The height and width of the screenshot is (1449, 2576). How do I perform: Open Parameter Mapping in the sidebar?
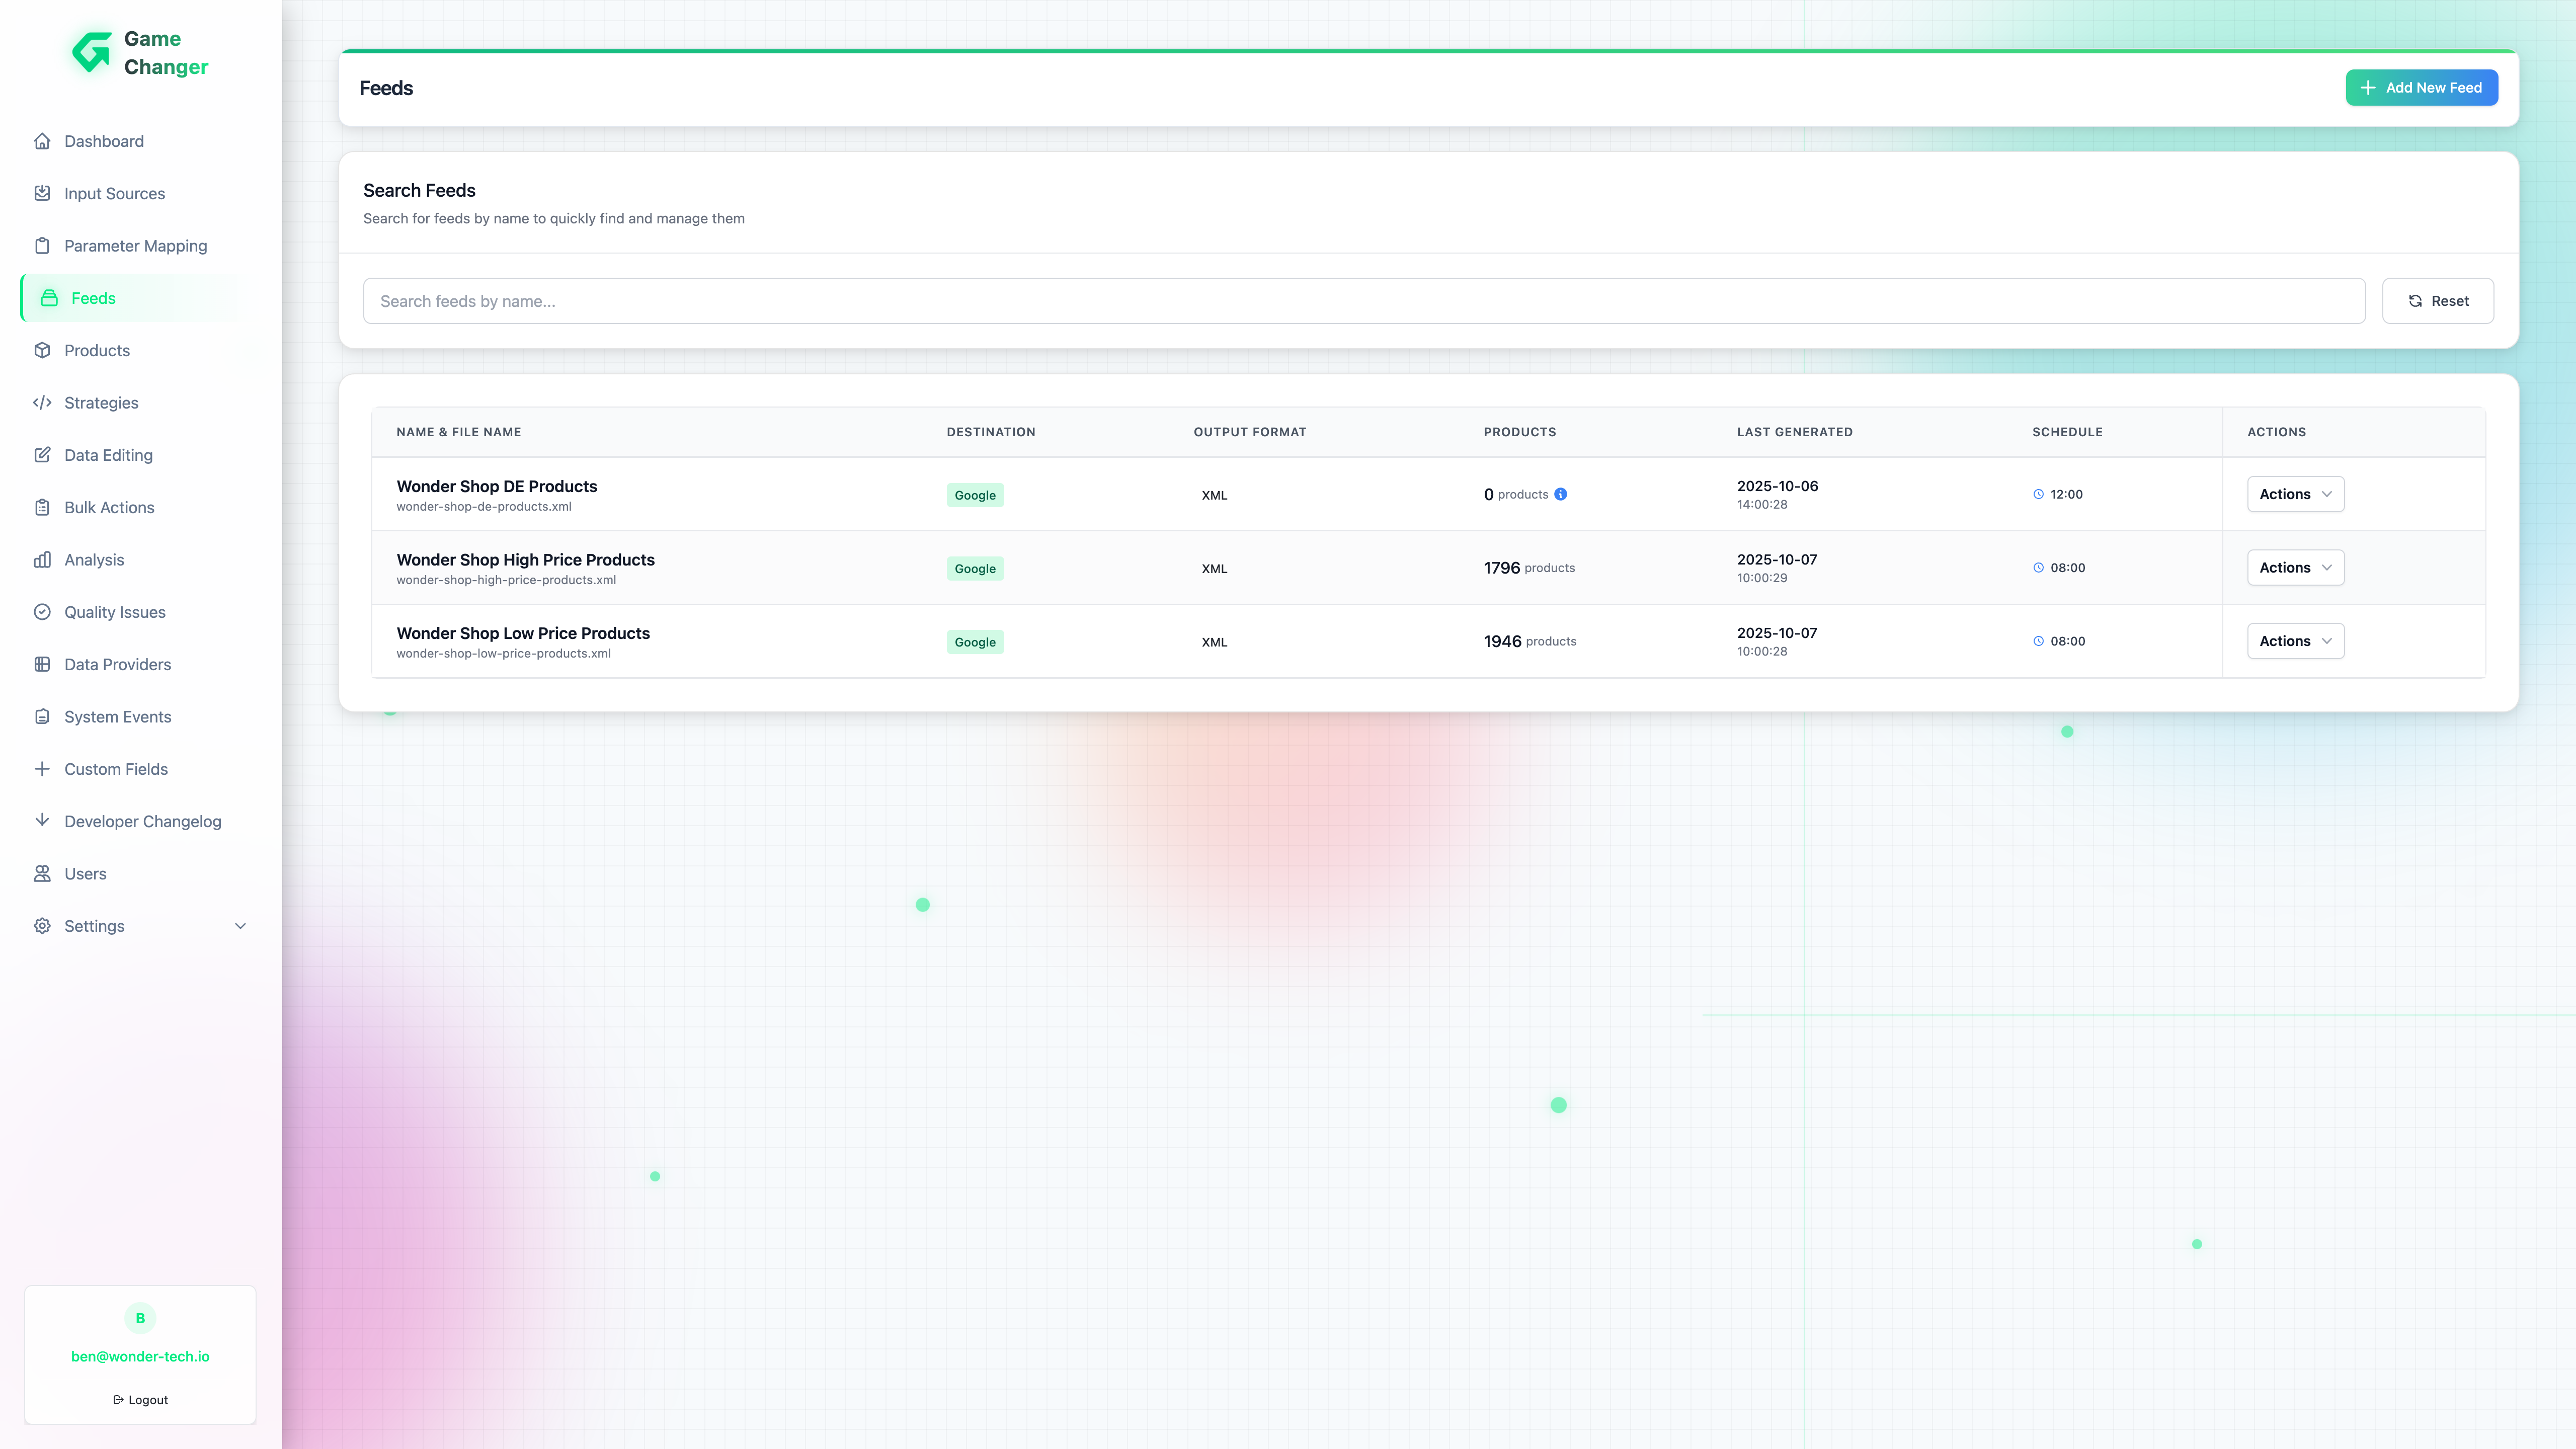(135, 246)
